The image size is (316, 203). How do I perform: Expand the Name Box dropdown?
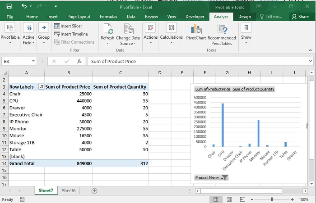click(34, 61)
